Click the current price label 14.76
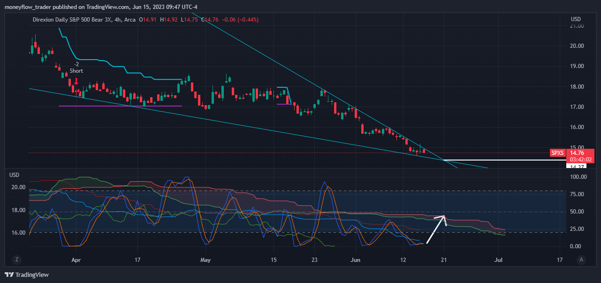Image resolution: width=601 pixels, height=283 pixels. 577,153
